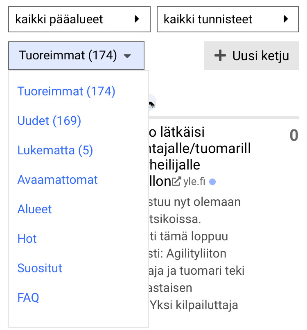Click the reply count 0 of thread
Image resolution: width=307 pixels, height=330 pixels.
click(293, 136)
